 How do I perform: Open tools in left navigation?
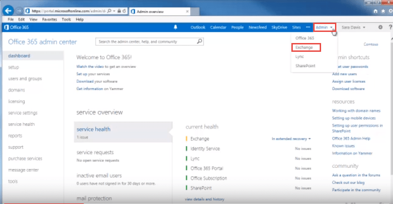point(13,181)
